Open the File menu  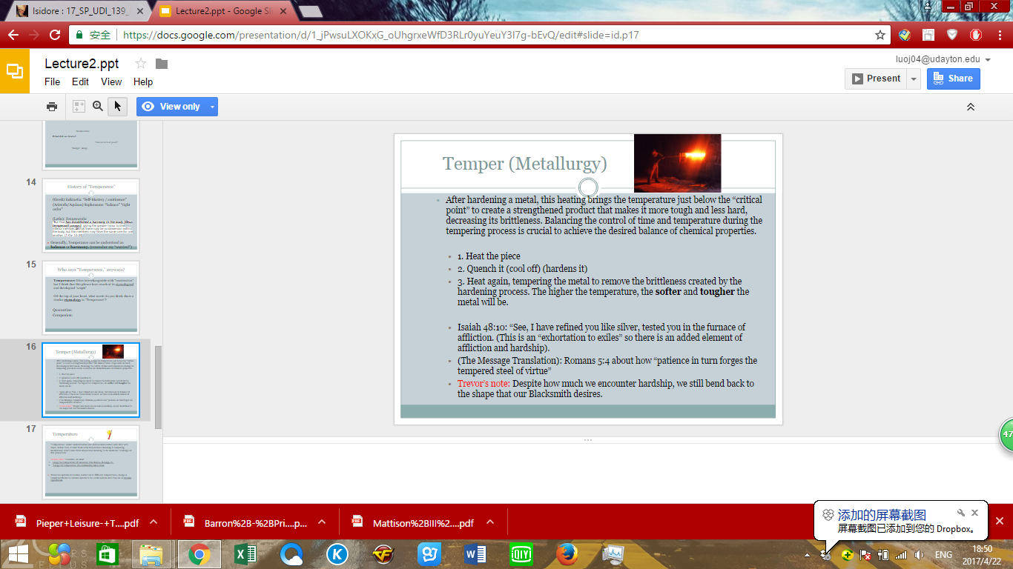[52, 82]
